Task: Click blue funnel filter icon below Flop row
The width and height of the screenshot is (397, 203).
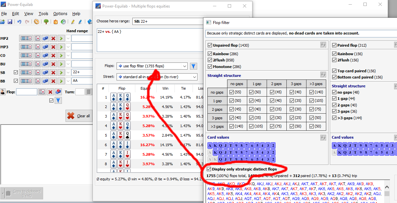Action: pos(58,101)
